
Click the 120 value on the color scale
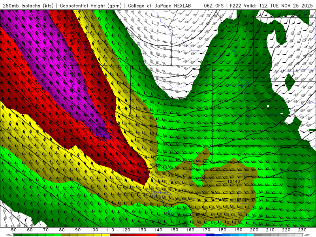click(x=126, y=230)
